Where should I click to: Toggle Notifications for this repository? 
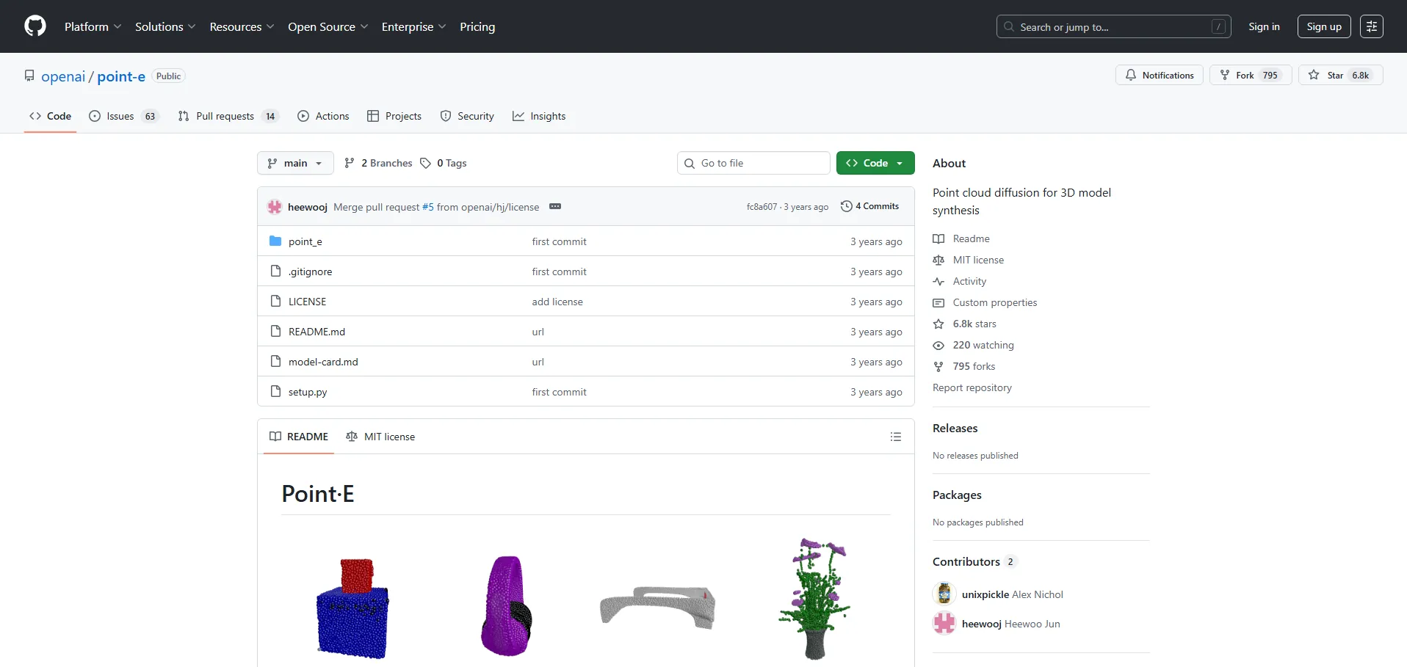[x=1159, y=75]
